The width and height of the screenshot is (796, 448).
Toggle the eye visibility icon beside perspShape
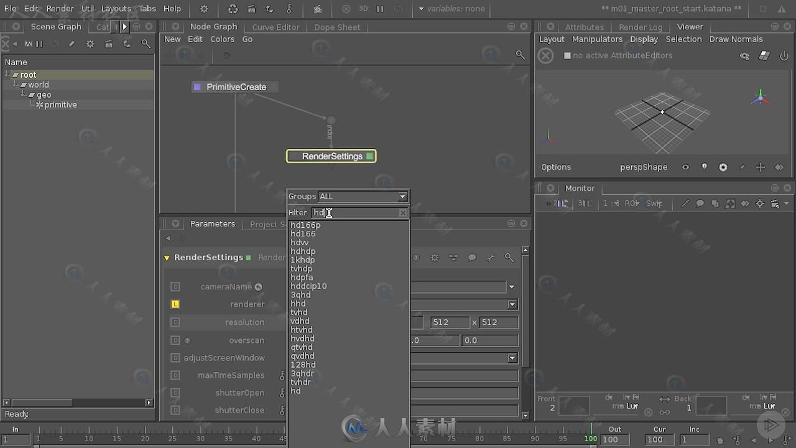point(685,167)
